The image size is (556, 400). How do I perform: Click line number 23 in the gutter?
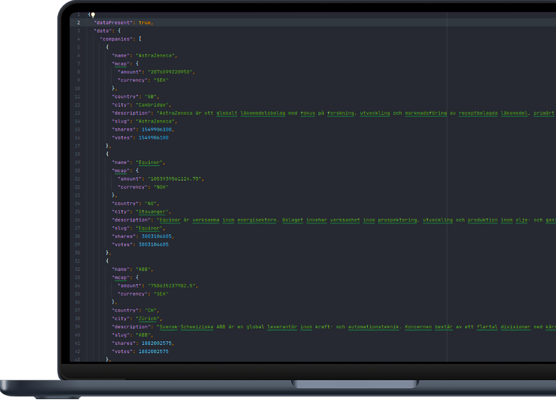(77, 195)
